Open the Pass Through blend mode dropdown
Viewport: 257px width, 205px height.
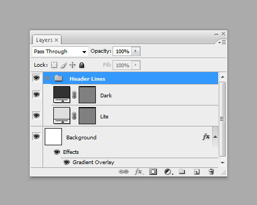coord(60,52)
